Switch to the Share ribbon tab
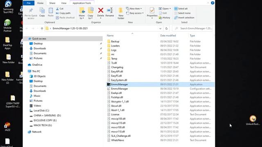The height and width of the screenshot is (147, 262). click(52, 3)
